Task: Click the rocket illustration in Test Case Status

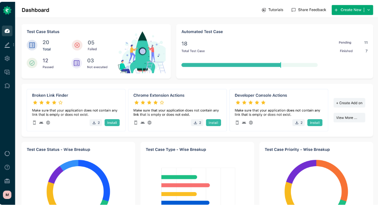Action: 142,52
